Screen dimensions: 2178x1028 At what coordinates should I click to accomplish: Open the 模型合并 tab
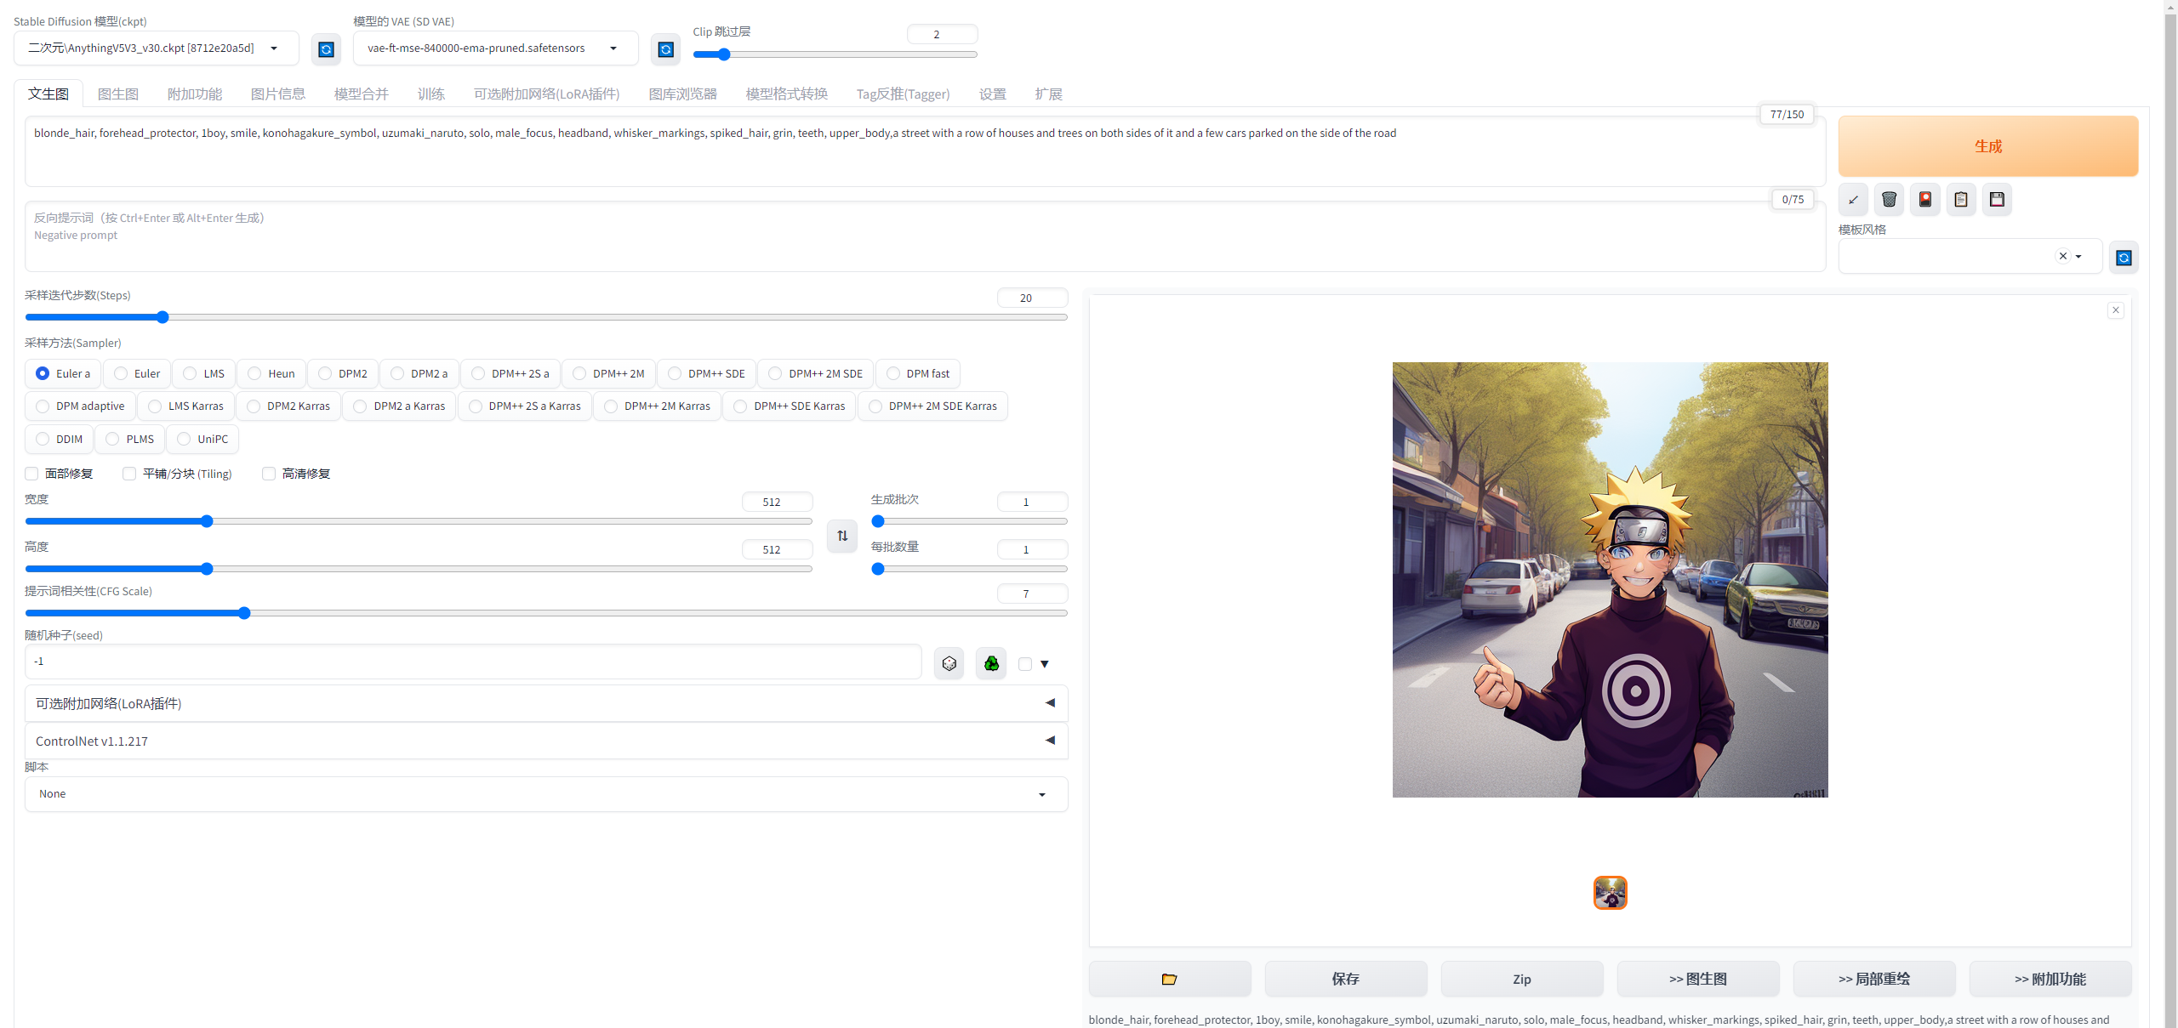(x=362, y=94)
